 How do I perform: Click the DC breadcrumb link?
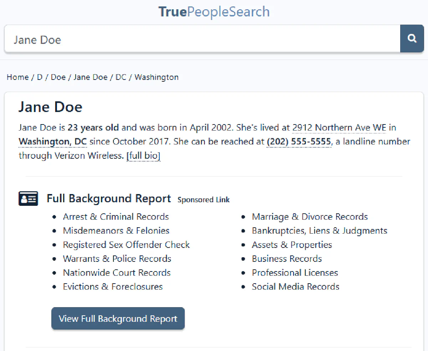[x=121, y=77]
